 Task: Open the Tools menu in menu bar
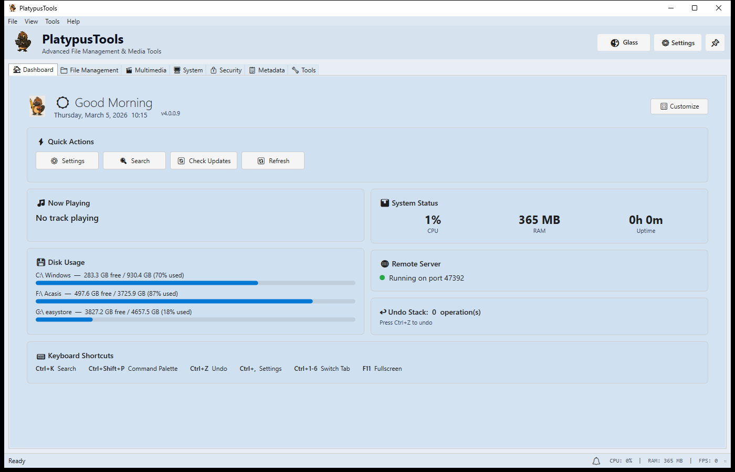52,22
